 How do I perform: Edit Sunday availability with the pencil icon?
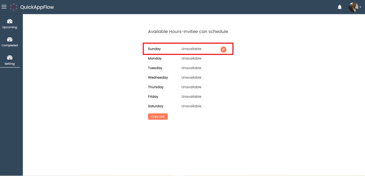[x=224, y=49]
